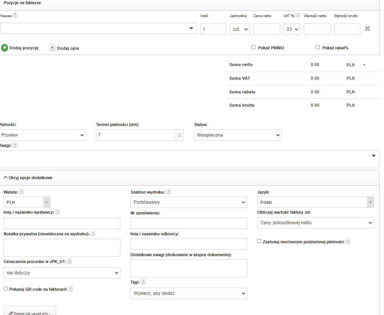Image resolution: width=384 pixels, height=315 pixels.
Task: Expand the Jednostka dropdown showing szt.
Action: pyautogui.click(x=240, y=29)
